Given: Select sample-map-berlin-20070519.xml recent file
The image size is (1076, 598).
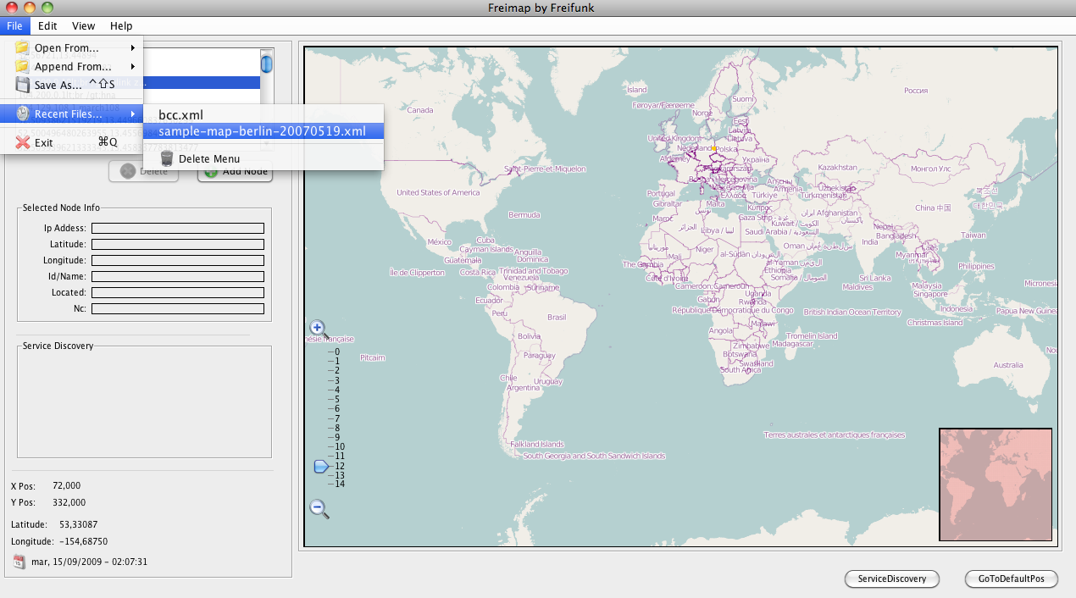Looking at the screenshot, I should [262, 131].
